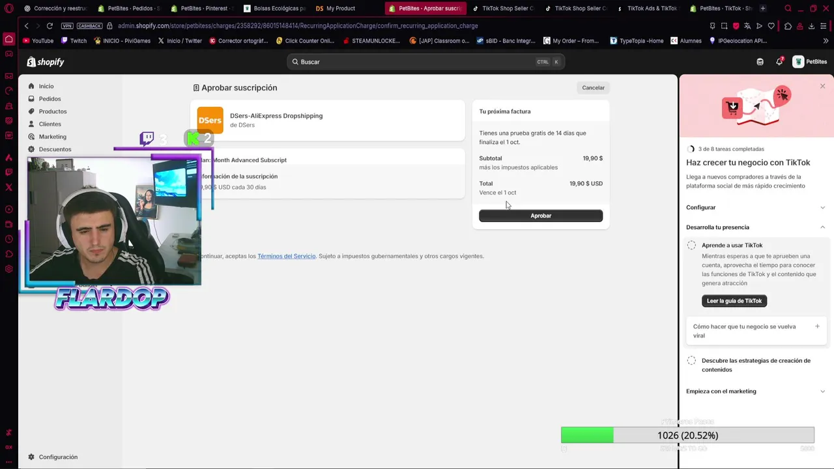Open the IPGeolocation API bookmark
834x469 pixels.
[738, 40]
